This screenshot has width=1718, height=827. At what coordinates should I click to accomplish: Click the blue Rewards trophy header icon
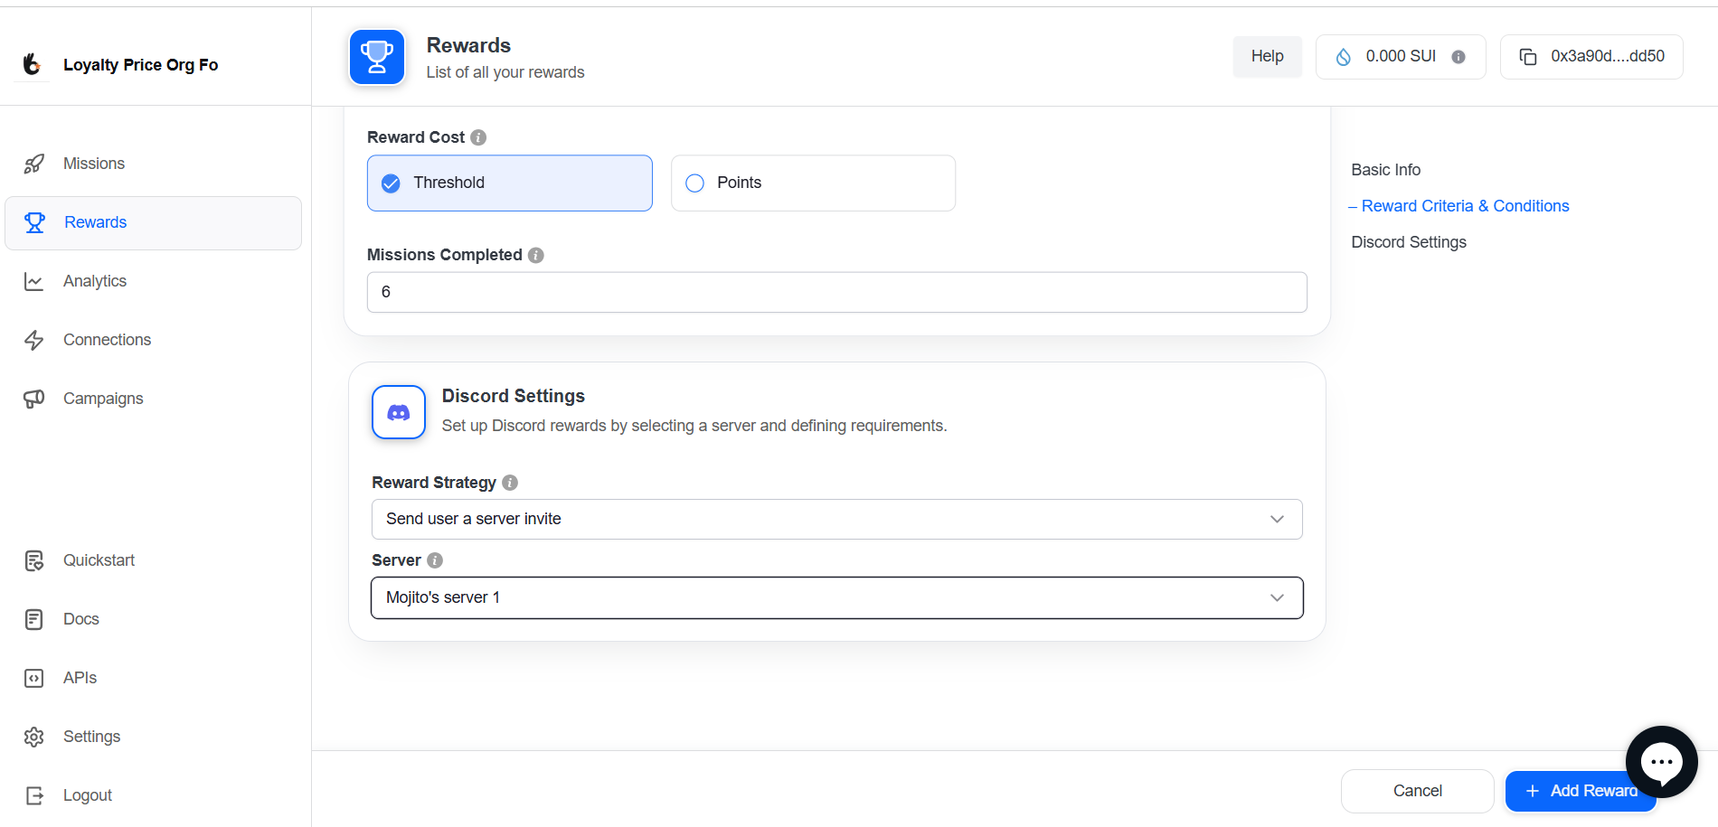(x=377, y=57)
